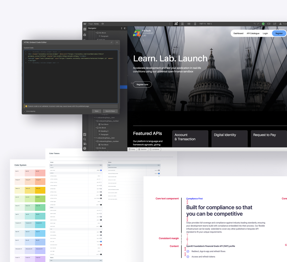Image resolution: width=287 pixels, height=262 pixels.
Task: Toggle the Line wrapping checkbox
Action: point(25,111)
